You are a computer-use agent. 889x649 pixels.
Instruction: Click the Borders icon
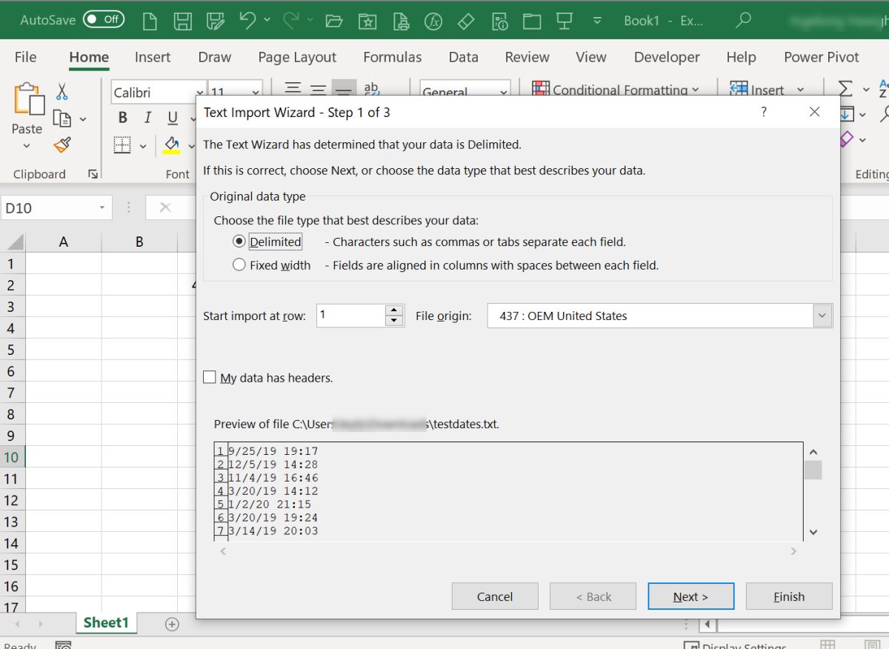tap(122, 145)
